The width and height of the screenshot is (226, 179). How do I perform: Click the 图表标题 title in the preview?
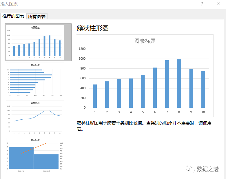145,41
